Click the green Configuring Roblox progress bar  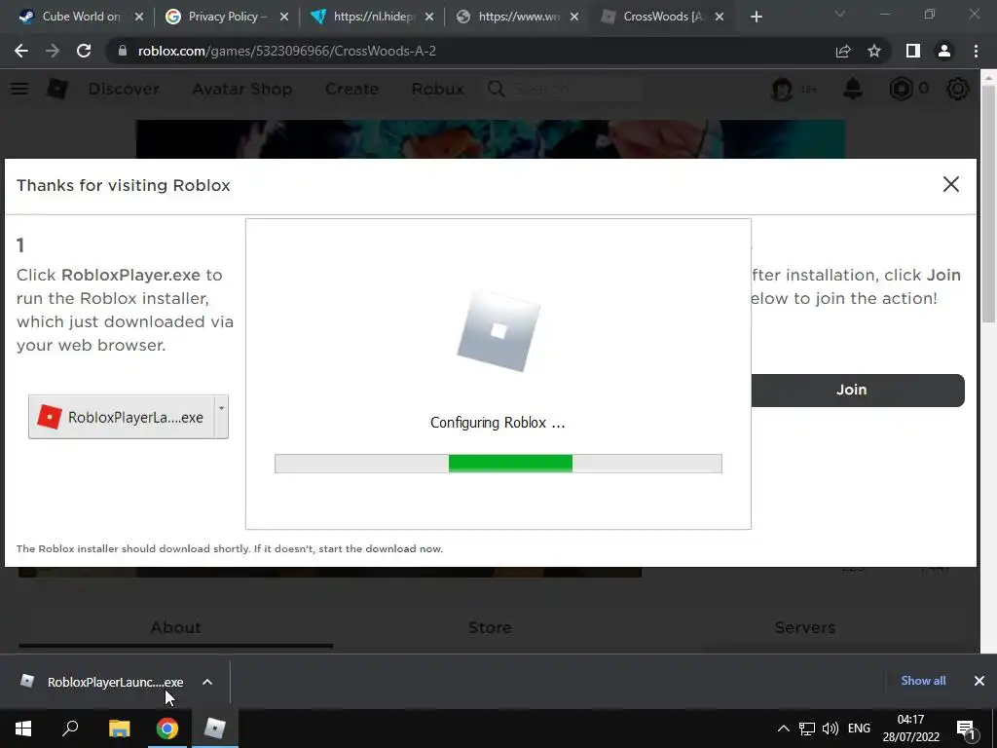click(498, 464)
